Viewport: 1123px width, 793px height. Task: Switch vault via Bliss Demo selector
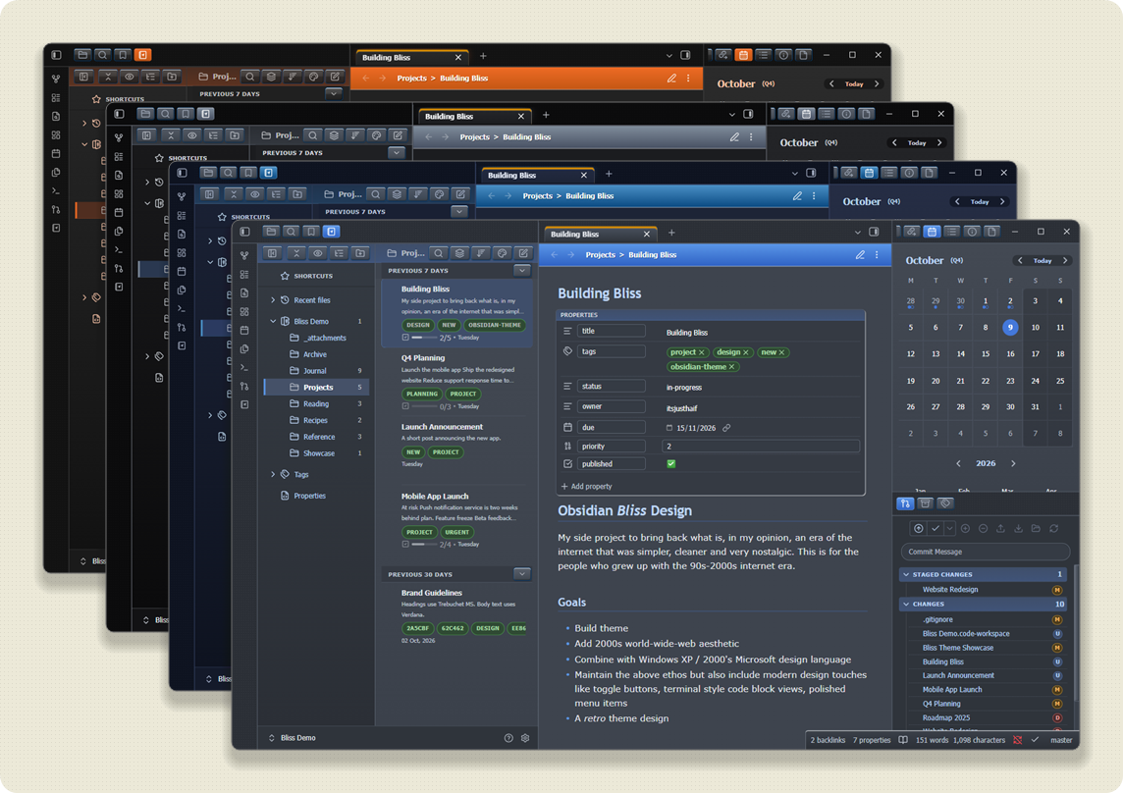point(293,738)
